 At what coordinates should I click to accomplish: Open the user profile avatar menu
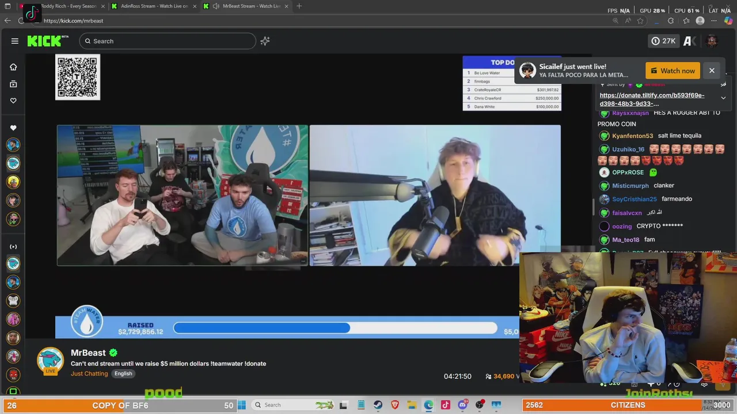point(712,41)
